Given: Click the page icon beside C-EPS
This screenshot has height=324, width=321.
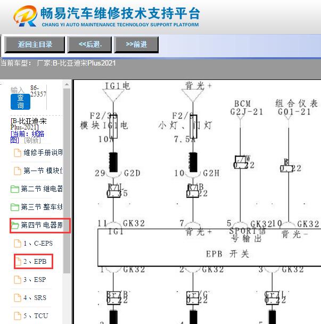Looking at the screenshot, I should coord(18,244).
